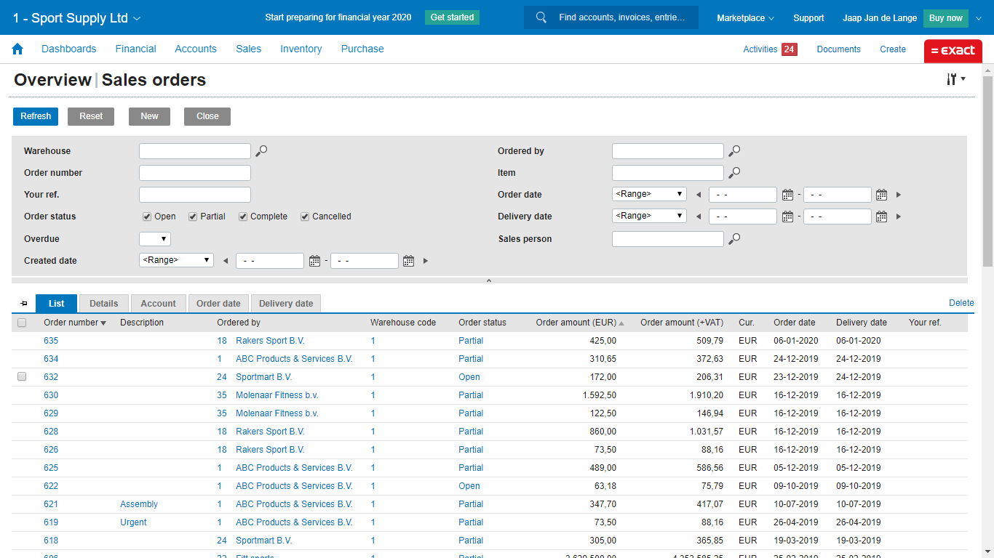
Task: Go to the home icon
Action: [x=17, y=49]
